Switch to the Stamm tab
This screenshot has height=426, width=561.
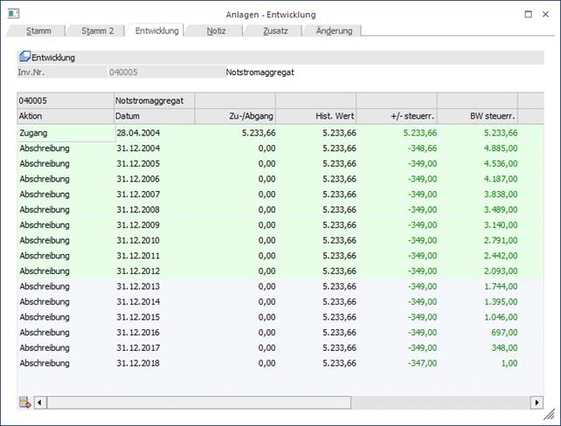click(x=38, y=31)
